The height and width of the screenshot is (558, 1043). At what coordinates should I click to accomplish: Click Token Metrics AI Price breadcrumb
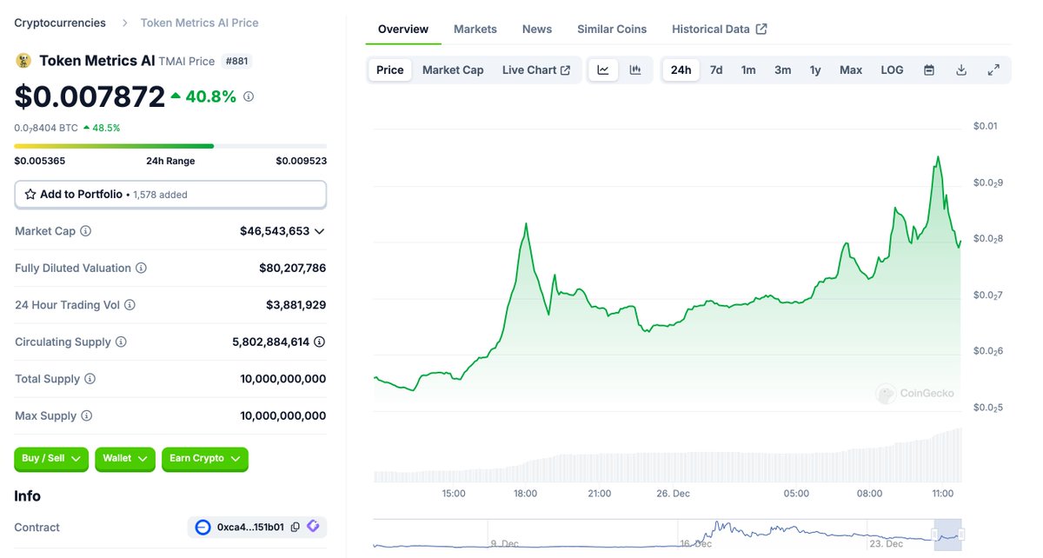200,23
